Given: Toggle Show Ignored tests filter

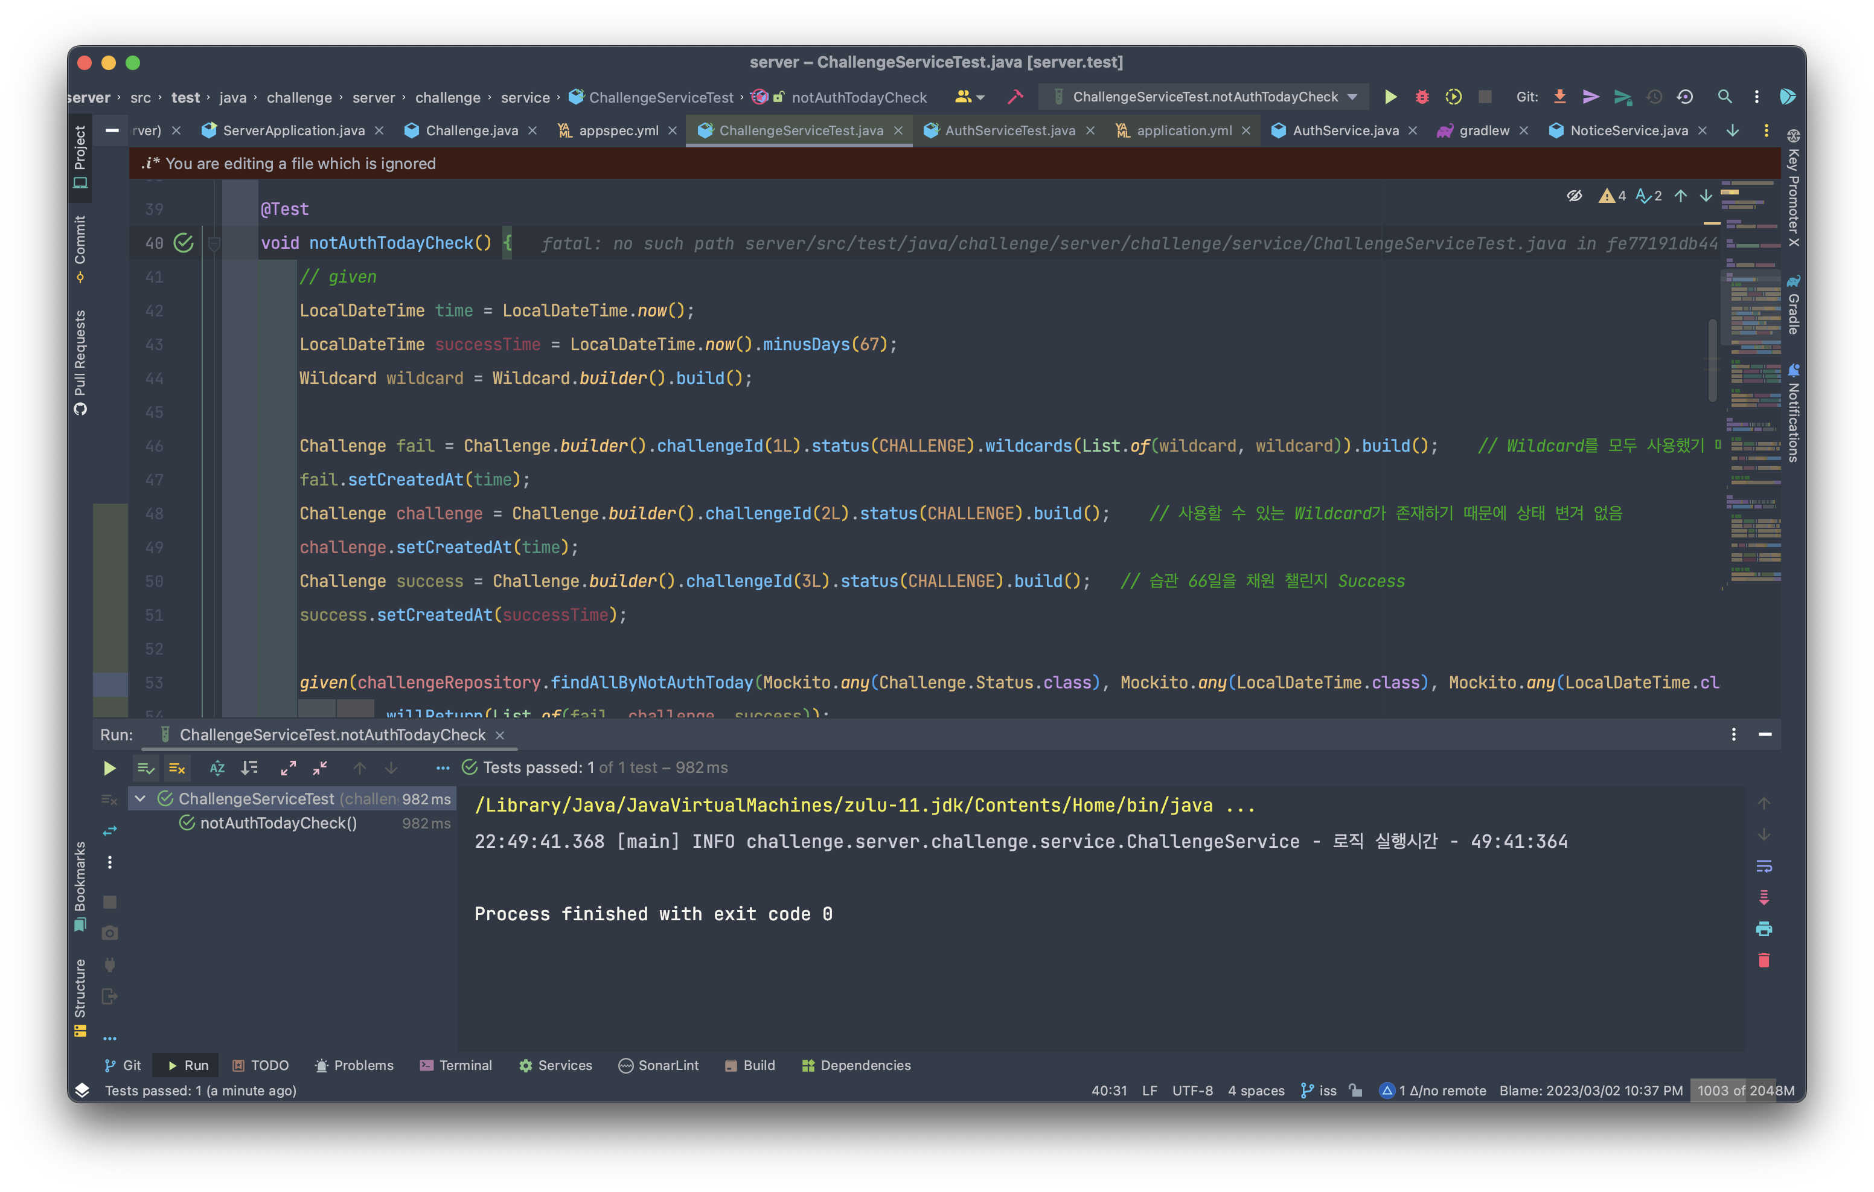Looking at the screenshot, I should 177,767.
